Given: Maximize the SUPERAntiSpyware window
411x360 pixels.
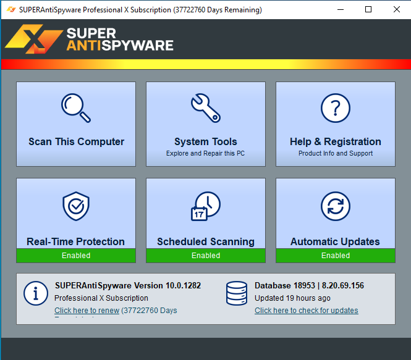Looking at the screenshot, I should 368,10.
